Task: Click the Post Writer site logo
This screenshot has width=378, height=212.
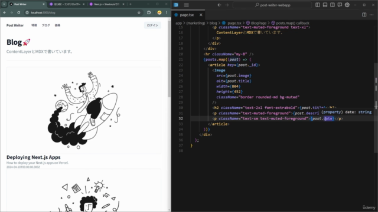Action: (x=15, y=25)
